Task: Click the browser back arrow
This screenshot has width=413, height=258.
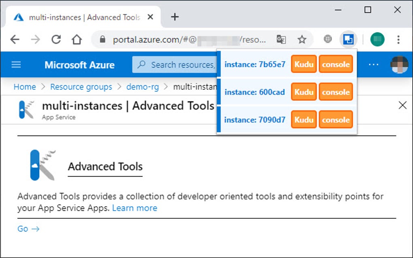Action: pyautogui.click(x=15, y=39)
